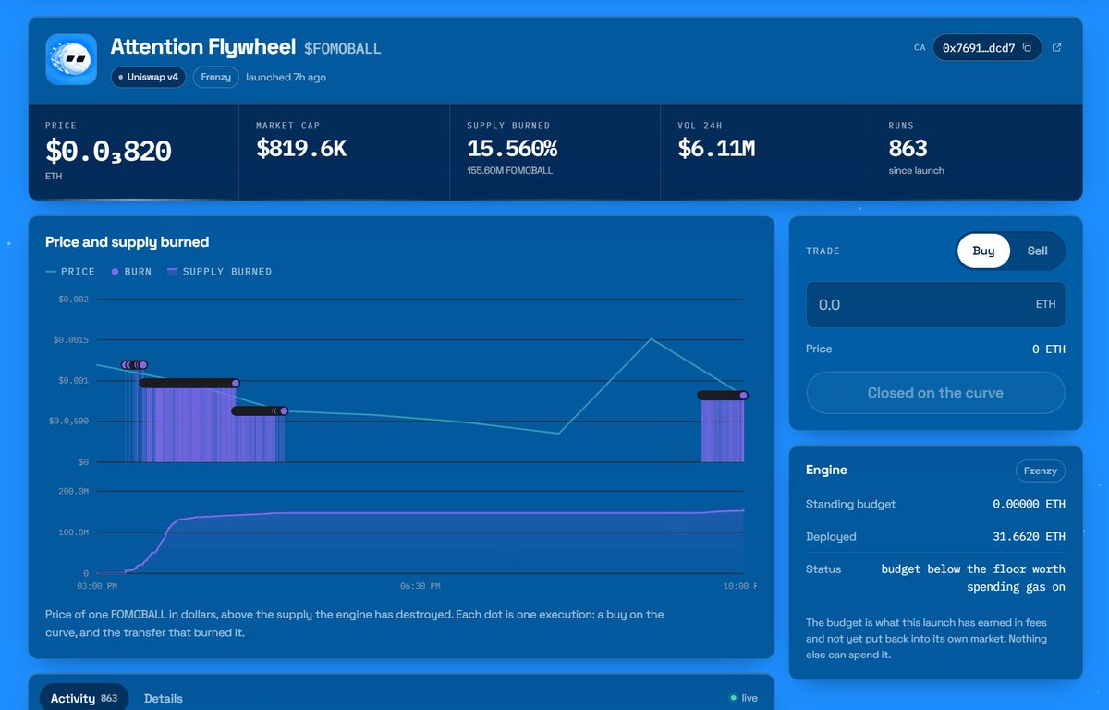Click the 06:30 PM time axis label
This screenshot has width=1109, height=710.
pos(420,586)
